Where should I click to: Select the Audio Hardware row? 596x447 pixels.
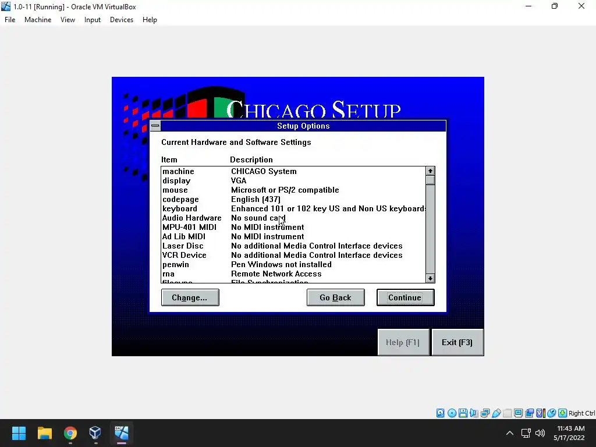pos(293,218)
